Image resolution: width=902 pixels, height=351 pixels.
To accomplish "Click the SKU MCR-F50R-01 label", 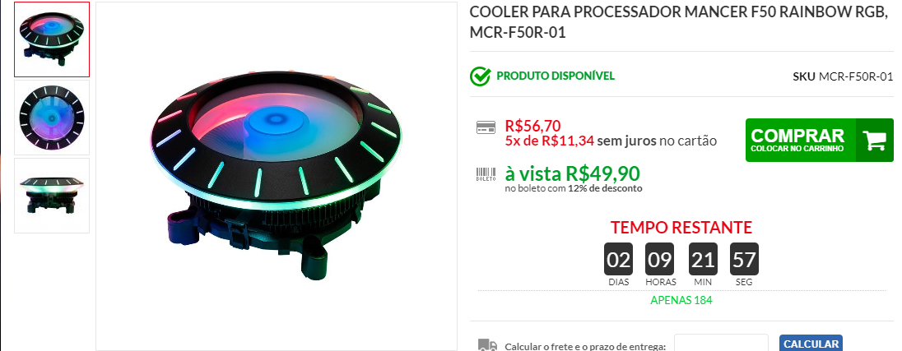I will [x=843, y=76].
